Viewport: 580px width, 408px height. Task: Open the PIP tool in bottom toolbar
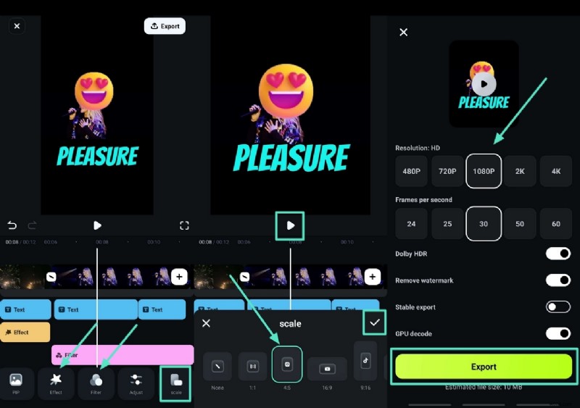16,382
